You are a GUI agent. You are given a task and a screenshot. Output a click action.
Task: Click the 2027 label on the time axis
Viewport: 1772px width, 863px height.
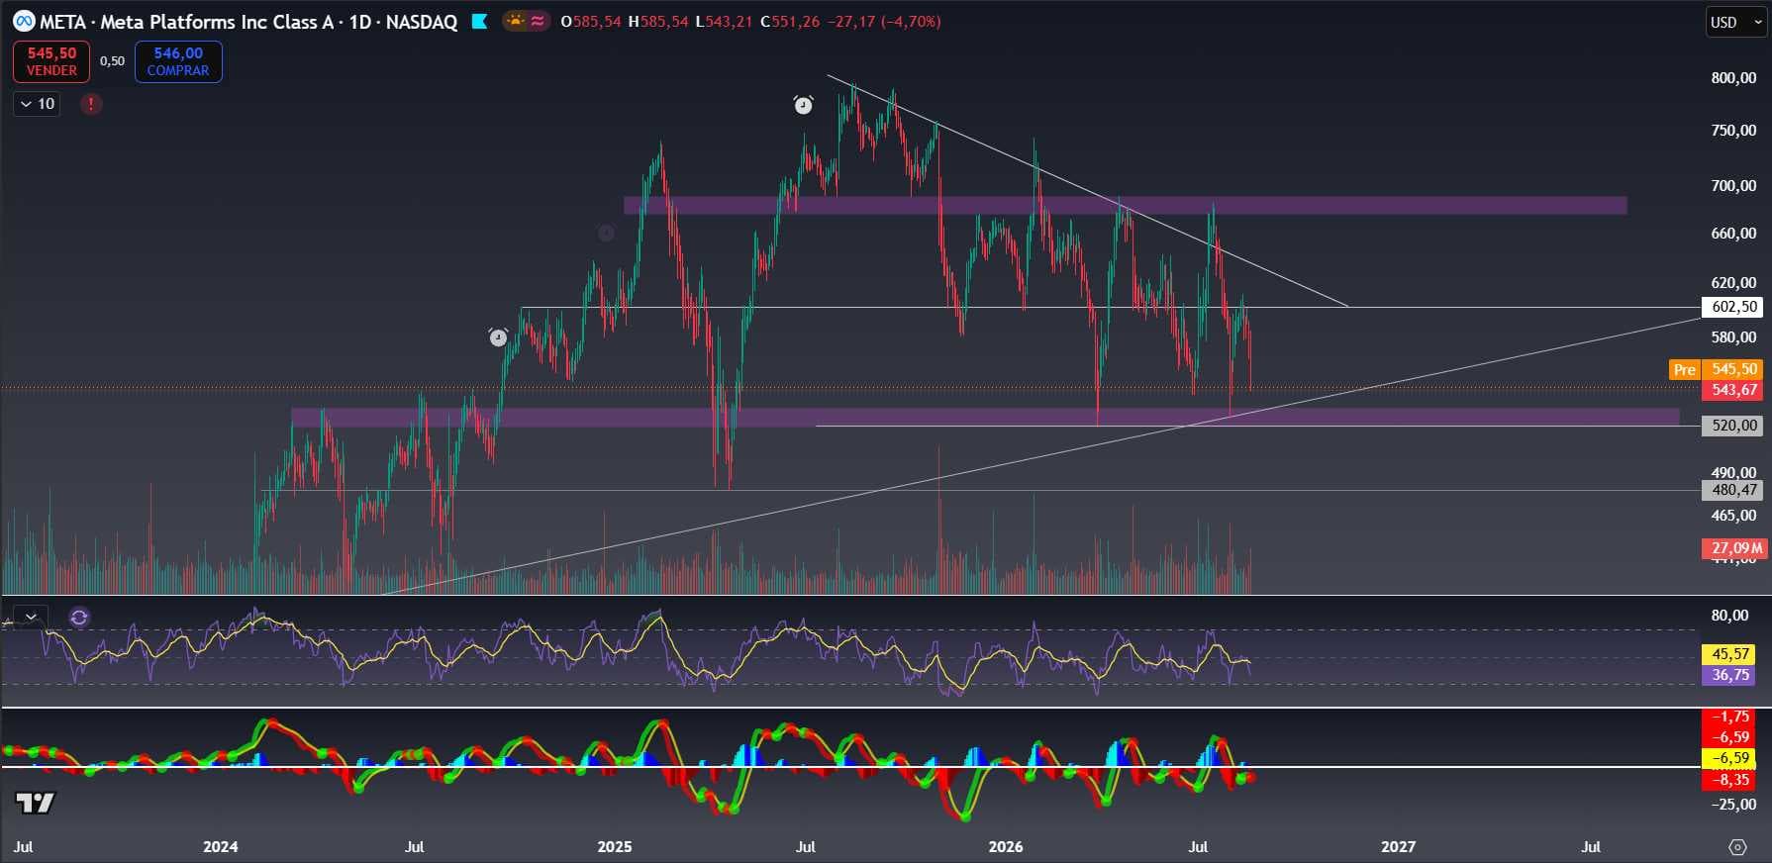[1398, 847]
